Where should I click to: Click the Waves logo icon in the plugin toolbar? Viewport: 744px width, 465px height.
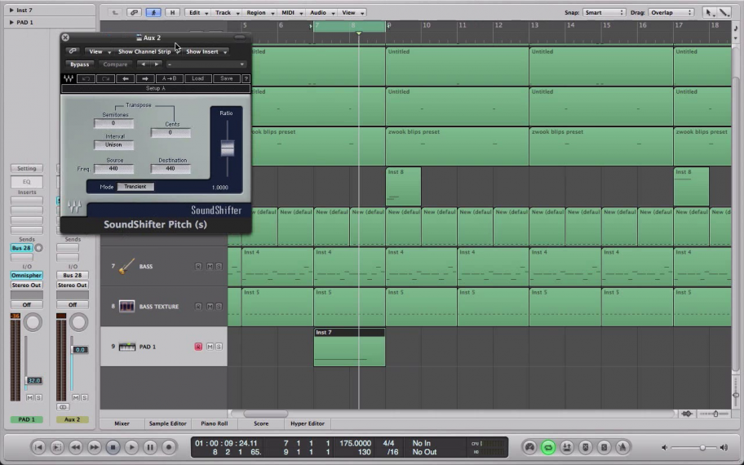tap(69, 78)
